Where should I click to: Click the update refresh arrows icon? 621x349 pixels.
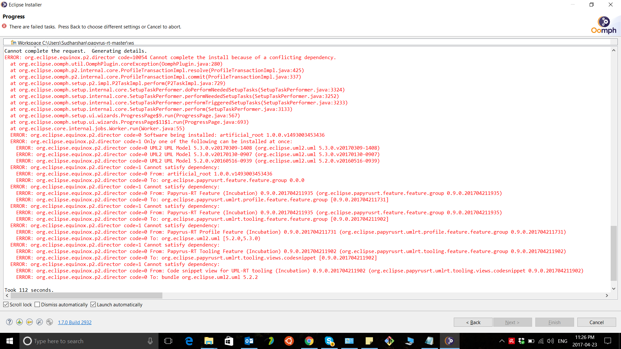[49, 322]
